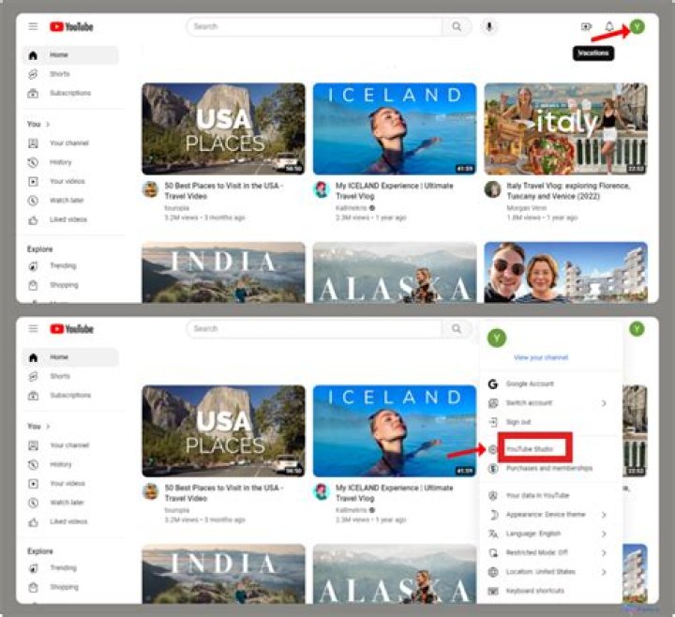This screenshot has width=675, height=617.
Task: Open Trending in the screenshot with Italy video
Action: tap(63, 265)
